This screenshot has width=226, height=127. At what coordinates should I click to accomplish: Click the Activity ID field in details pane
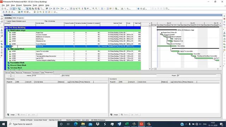point(46,75)
